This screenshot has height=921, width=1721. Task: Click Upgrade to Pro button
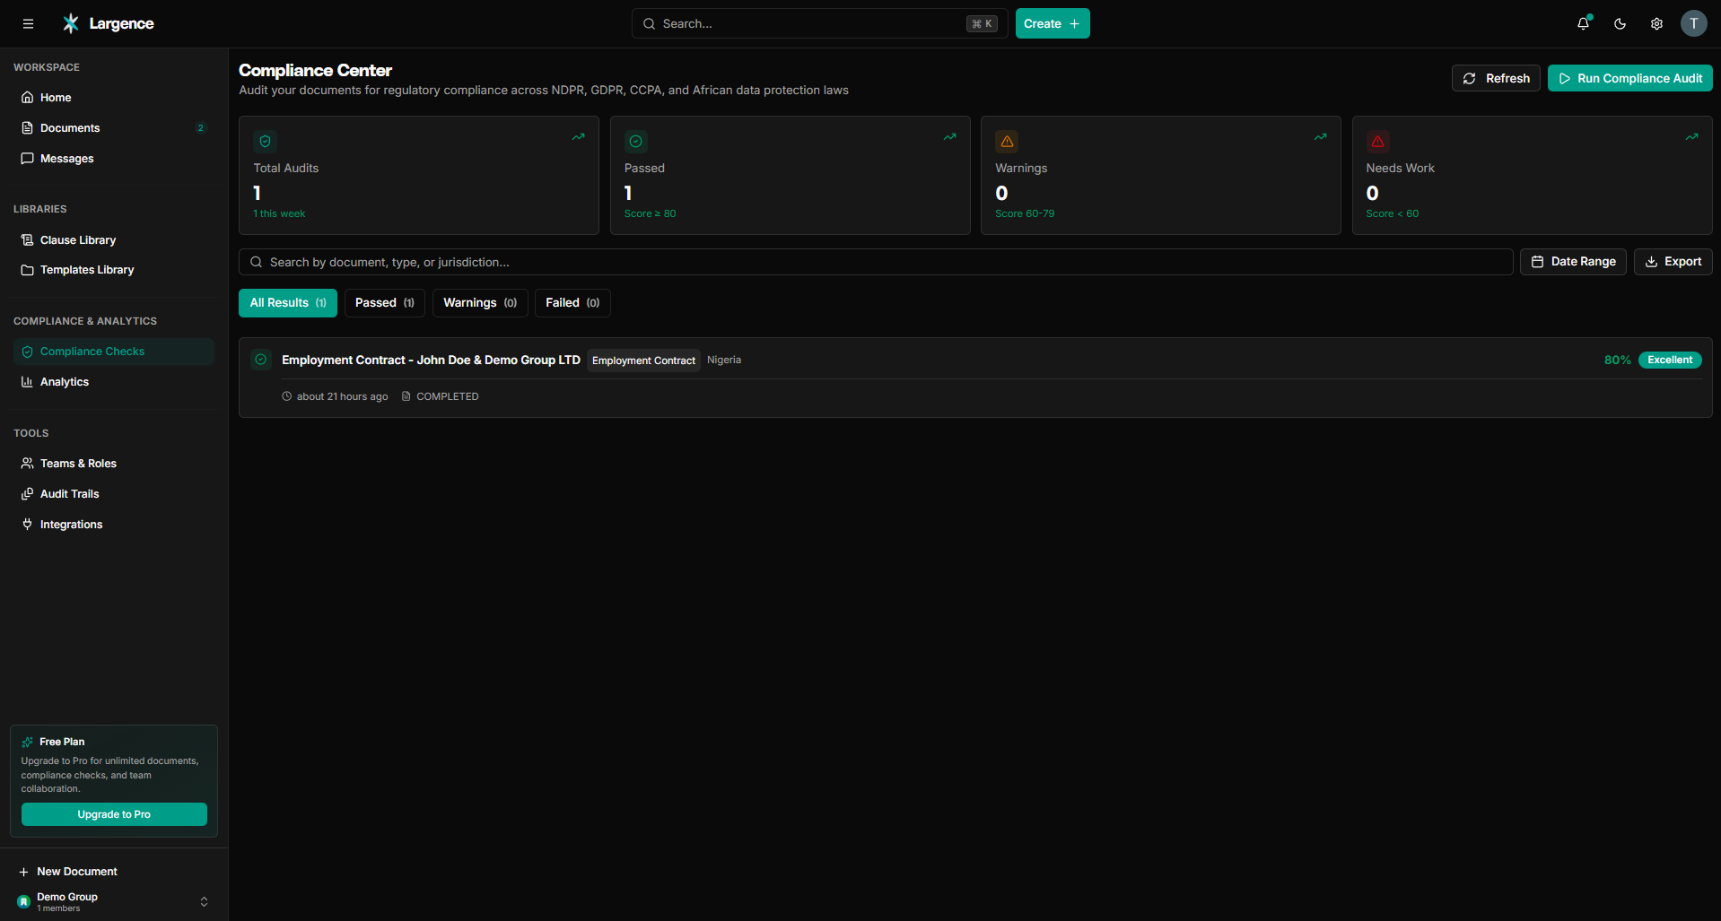click(114, 814)
